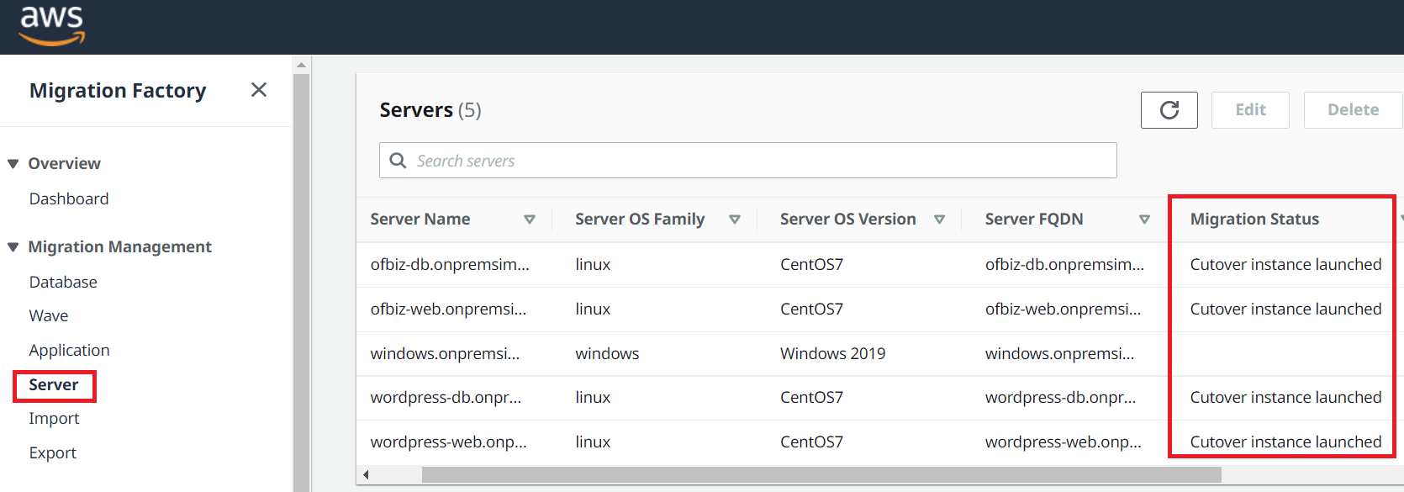Open Server OS Family column filter arrow
This screenshot has width=1404, height=492.
pyautogui.click(x=735, y=220)
